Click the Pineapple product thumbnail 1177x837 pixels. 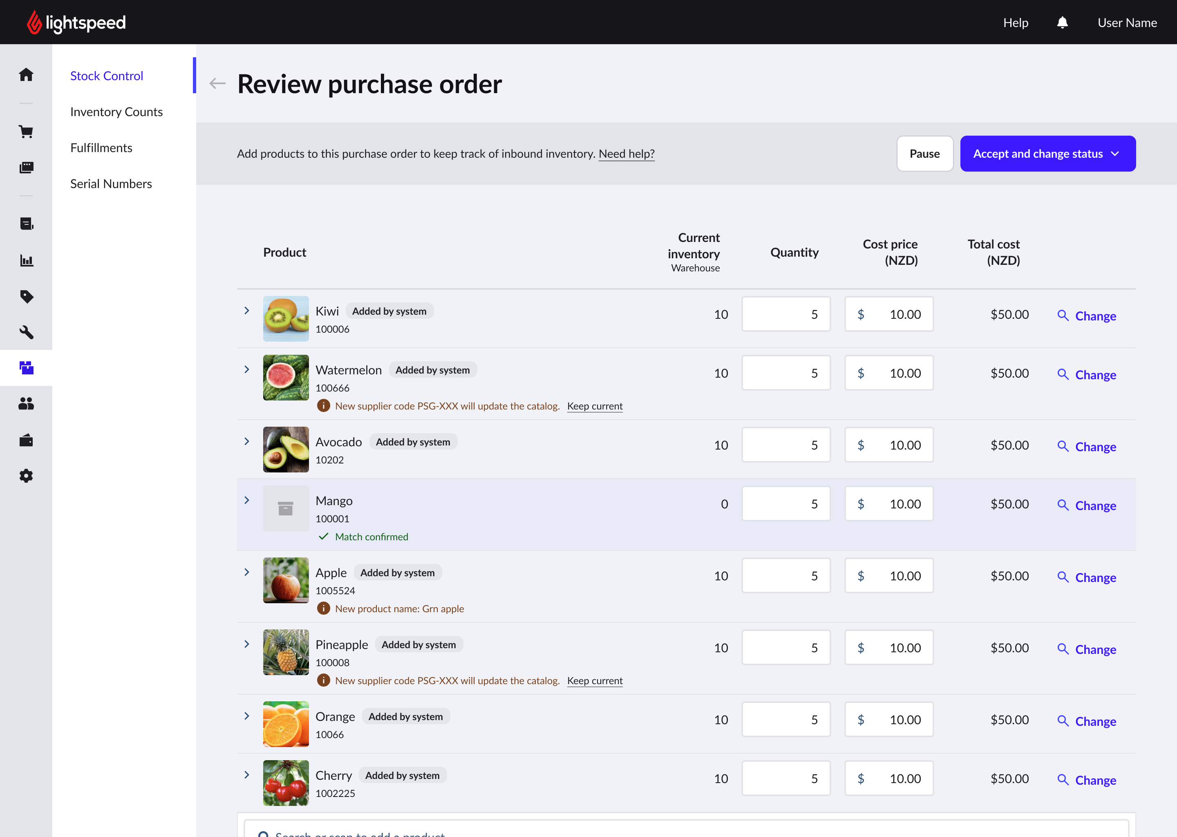click(286, 652)
